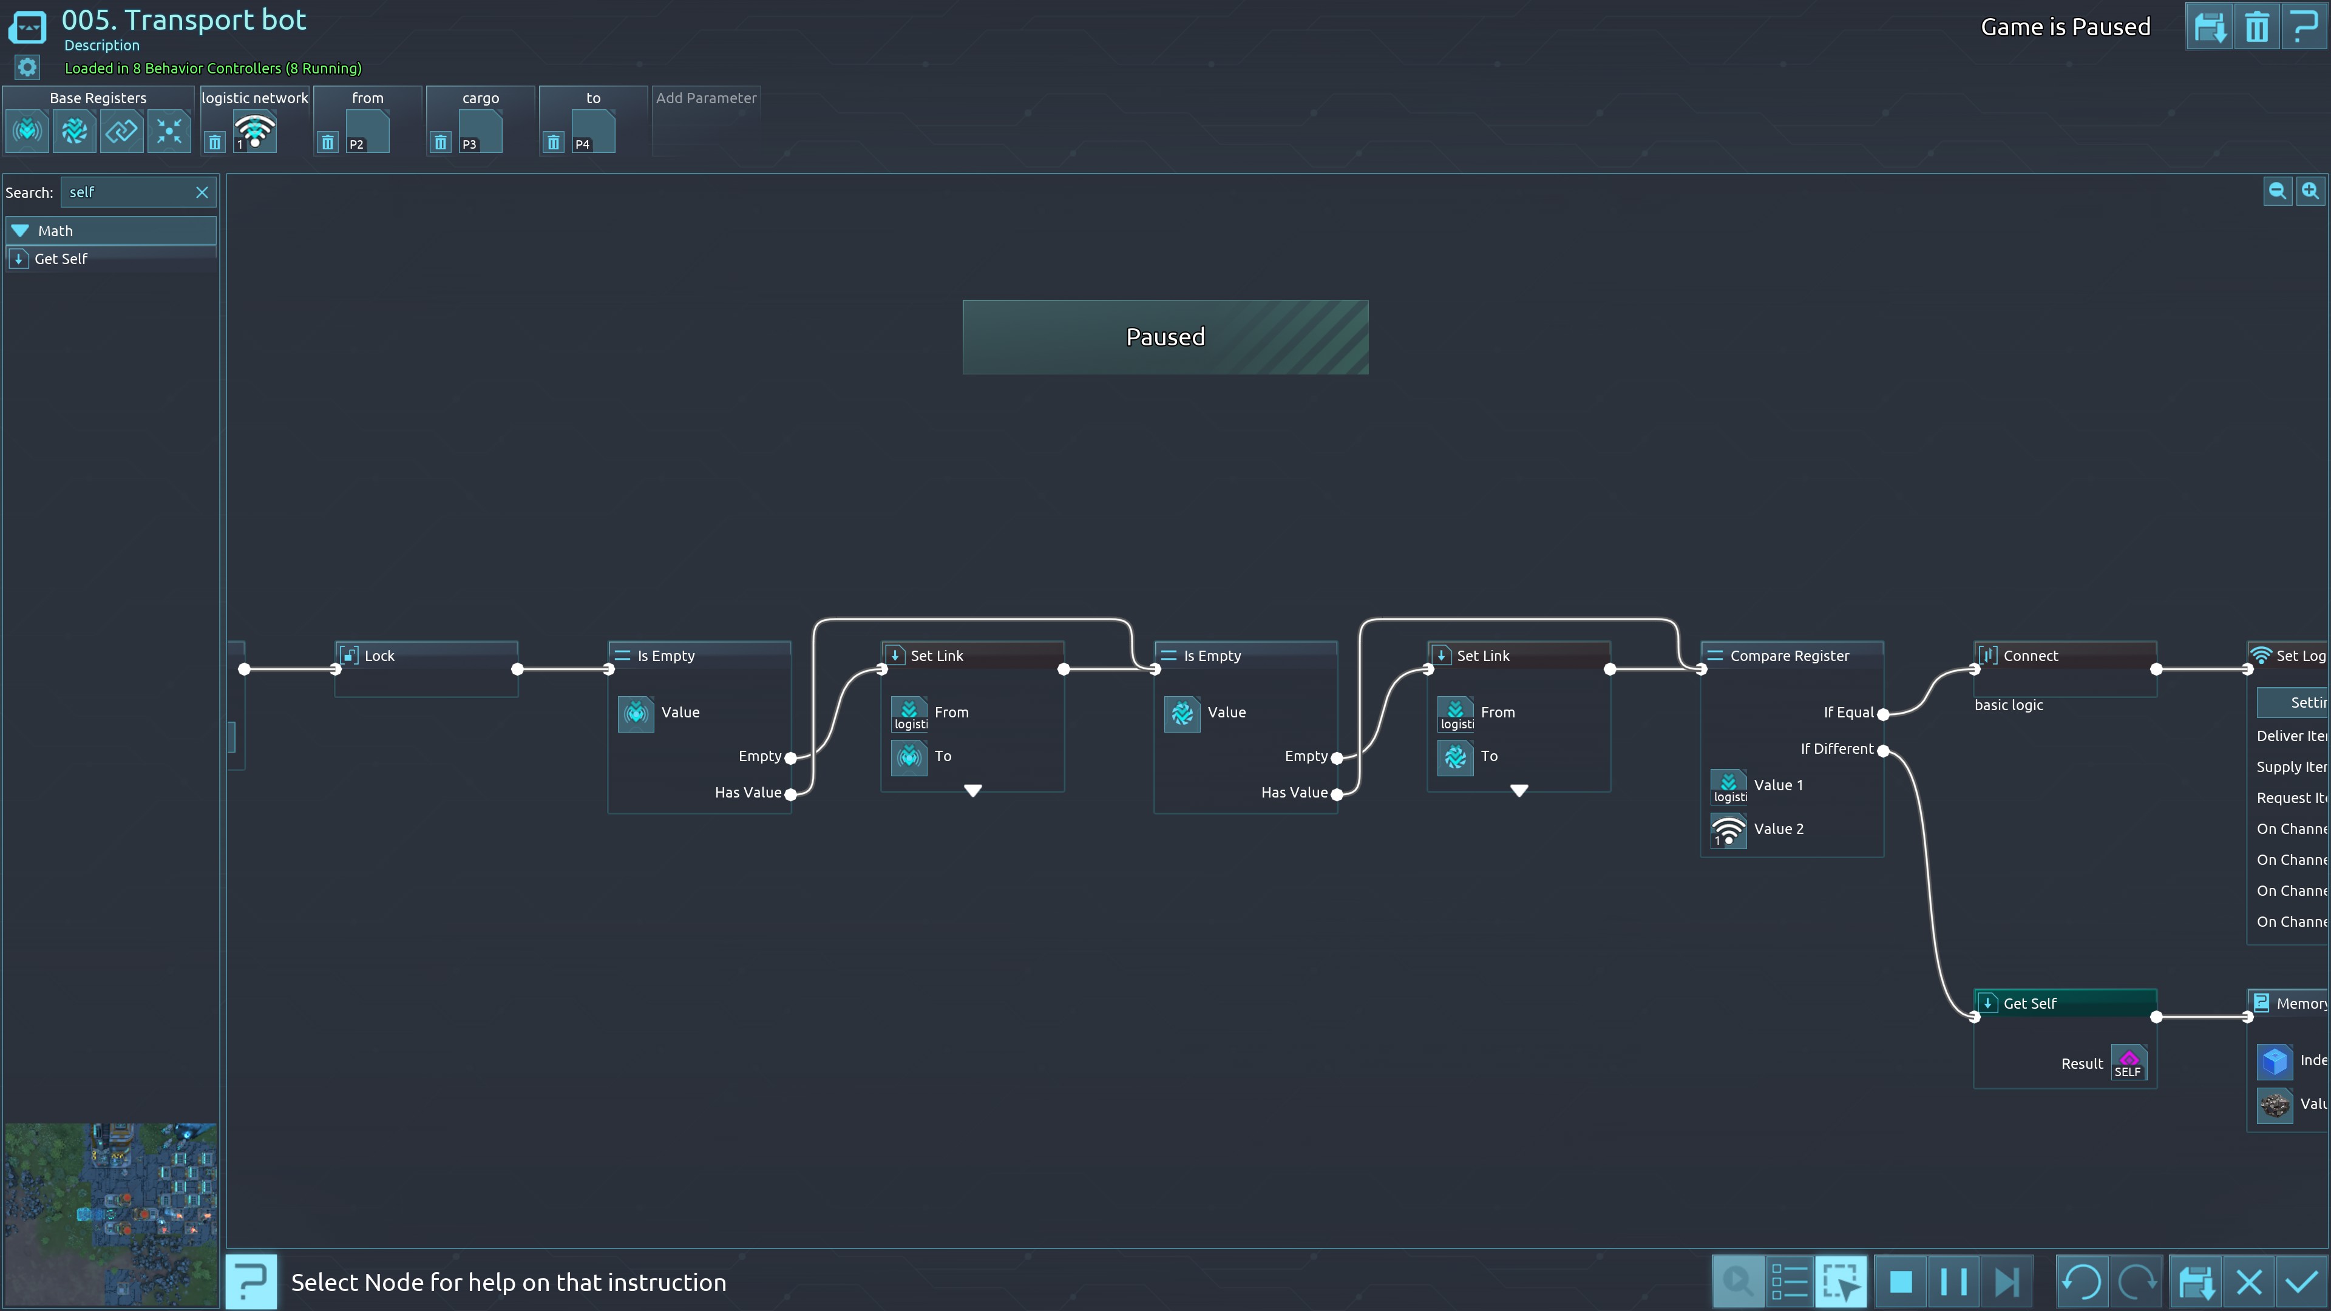Expand the first Set Link node arrow

[972, 791]
